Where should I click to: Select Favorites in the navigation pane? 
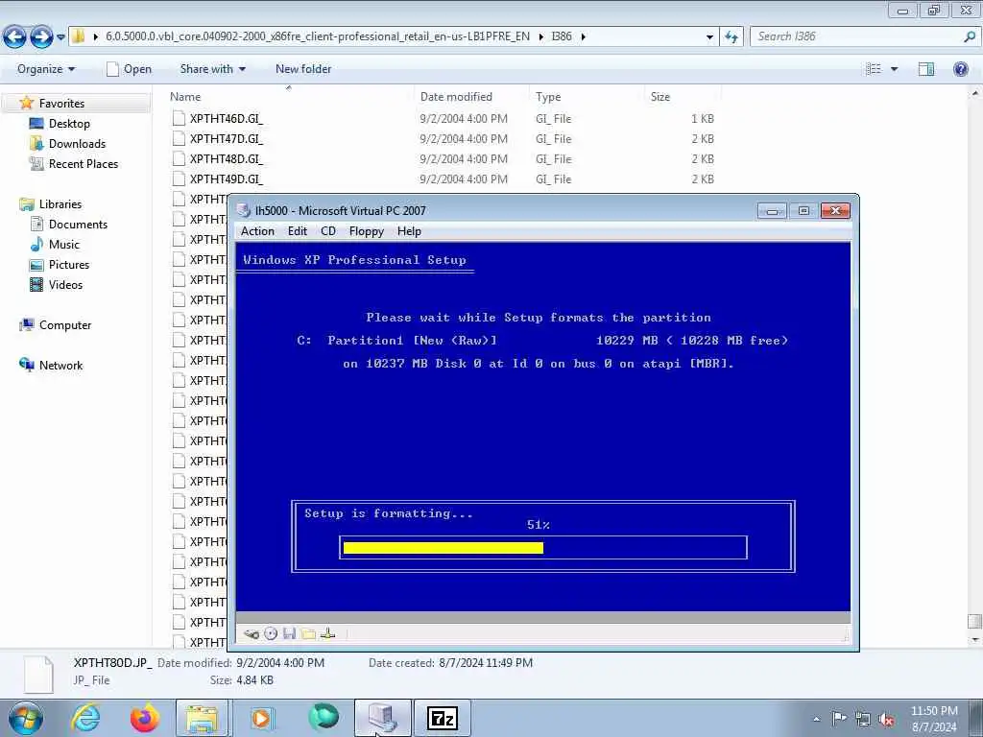pyautogui.click(x=61, y=104)
